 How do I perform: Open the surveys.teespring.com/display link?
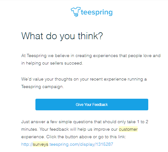[67, 144]
